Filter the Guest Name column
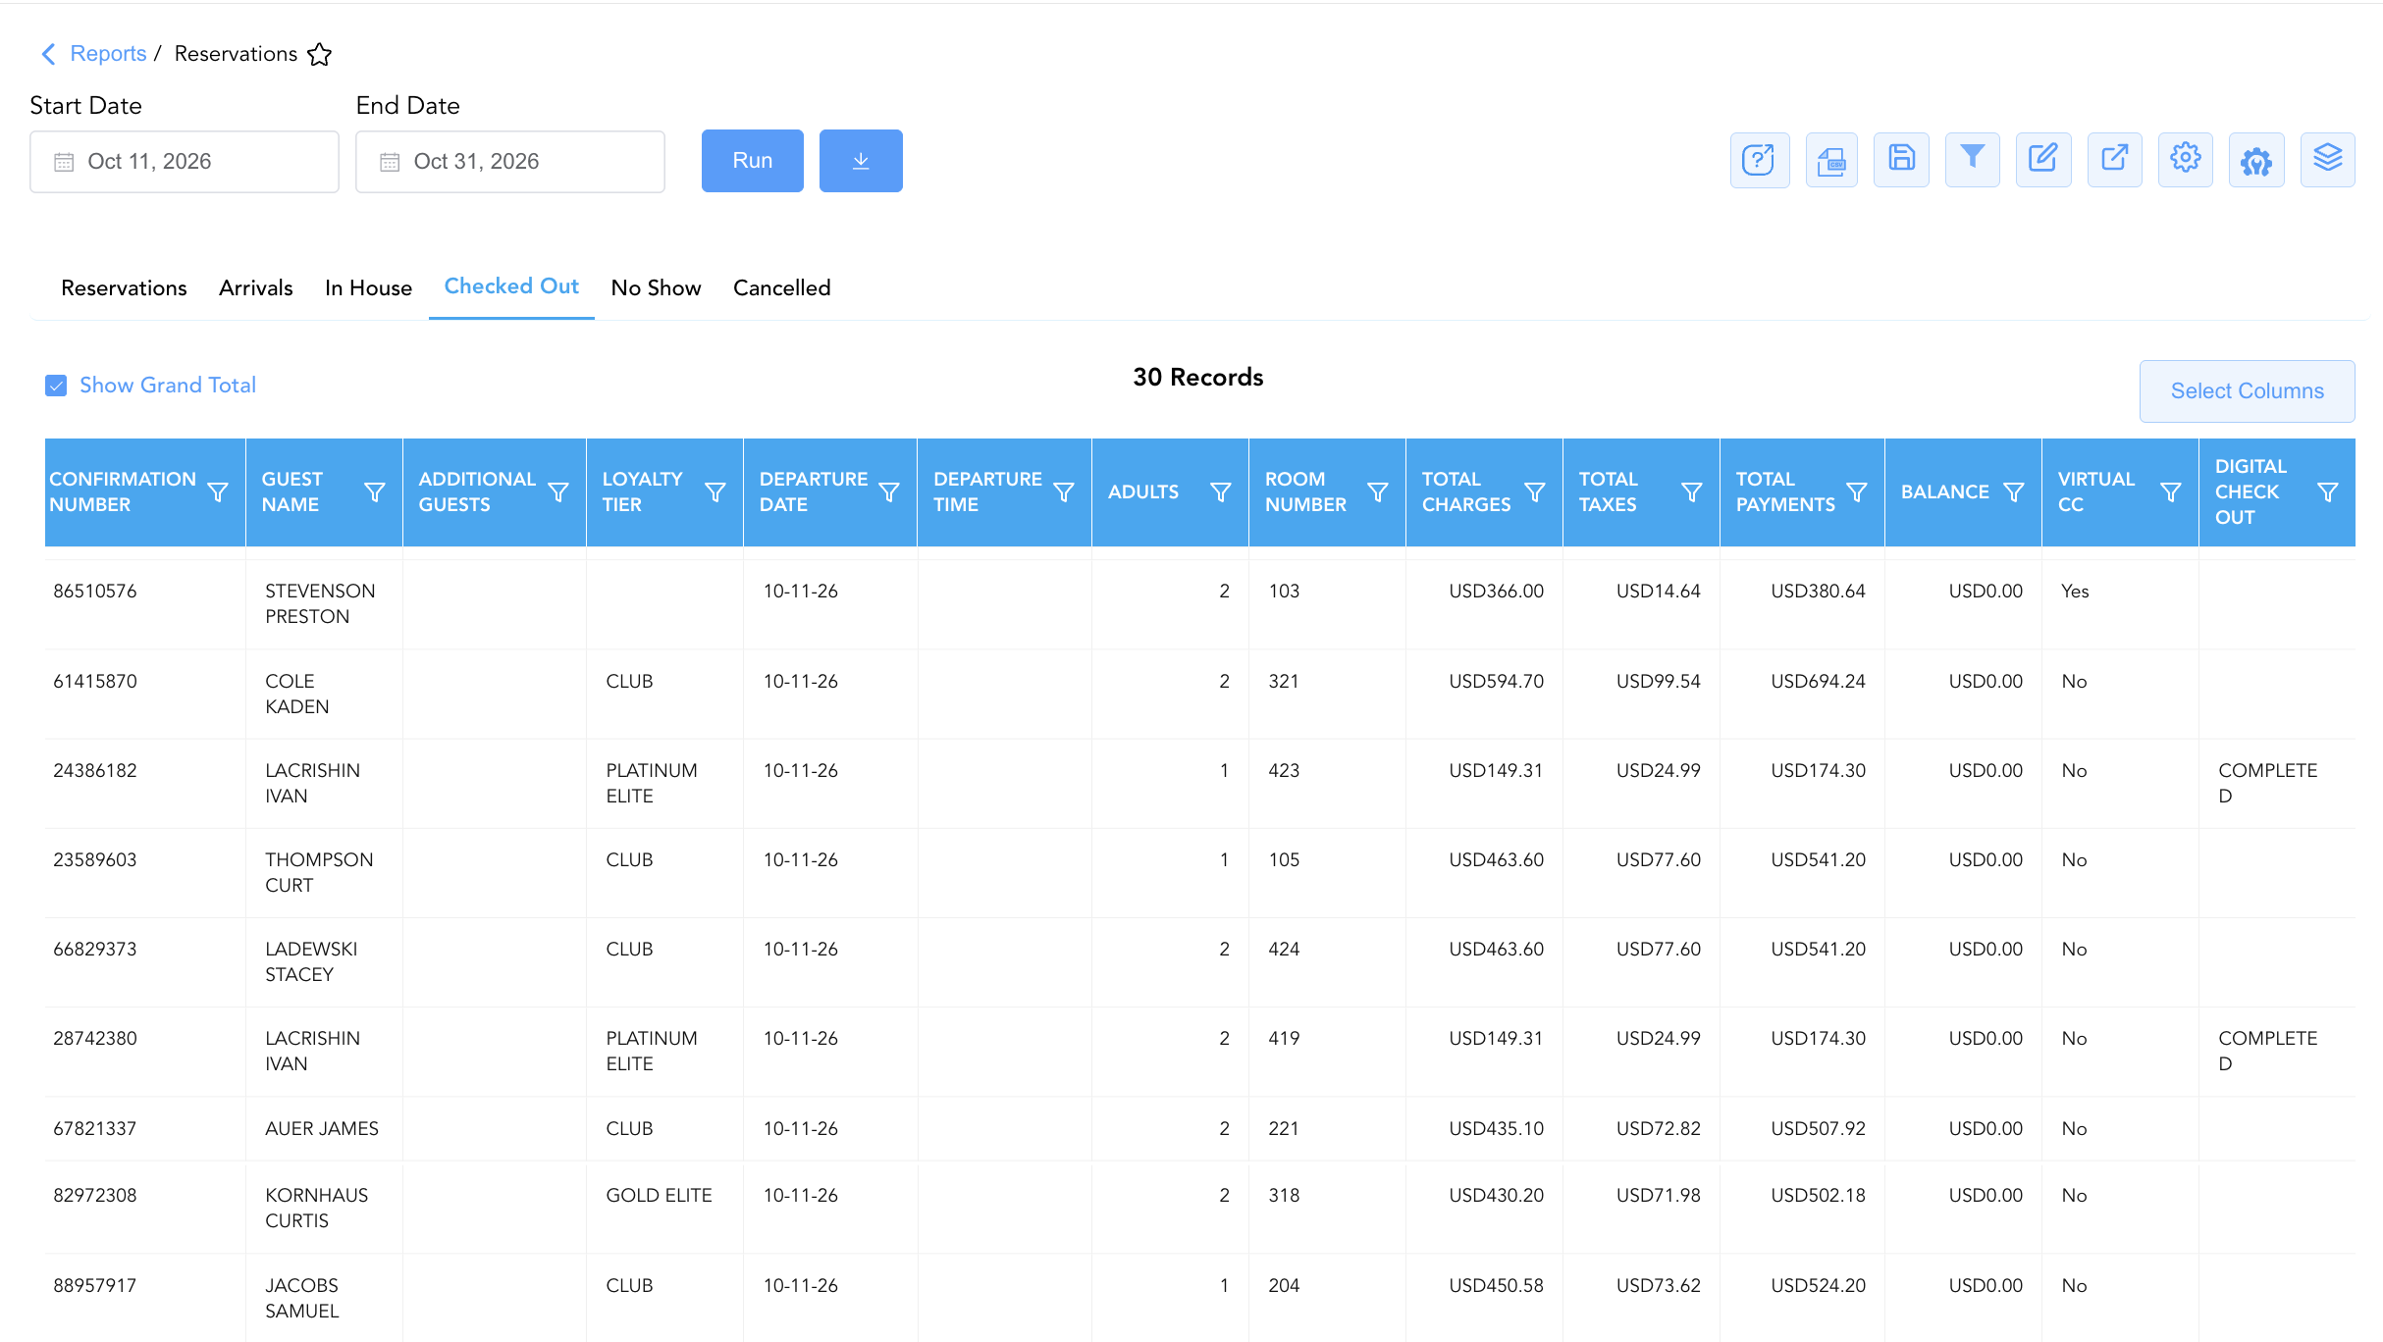Viewport: 2383px width, 1342px height. pyautogui.click(x=375, y=492)
